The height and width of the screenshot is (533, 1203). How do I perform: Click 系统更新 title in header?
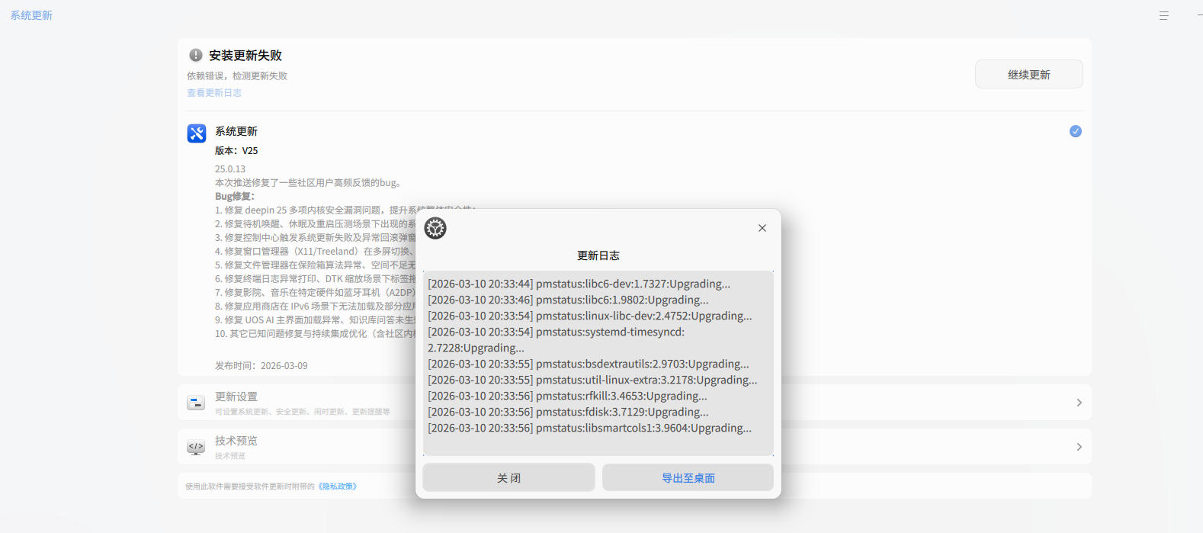(x=31, y=15)
